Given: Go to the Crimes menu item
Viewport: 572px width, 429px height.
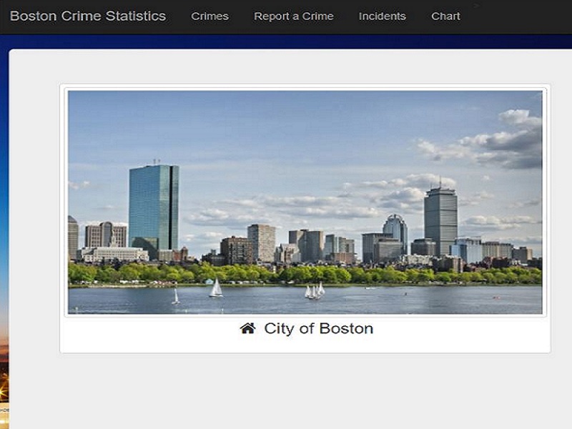Looking at the screenshot, I should (209, 16).
